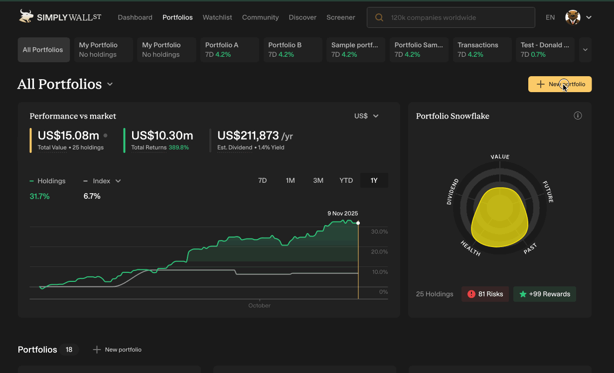Click the US$10.30m total returns figure
Image resolution: width=614 pixels, height=373 pixels.
(x=162, y=135)
